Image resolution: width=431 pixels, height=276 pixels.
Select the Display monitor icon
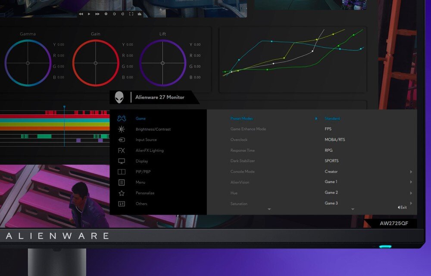(121, 161)
